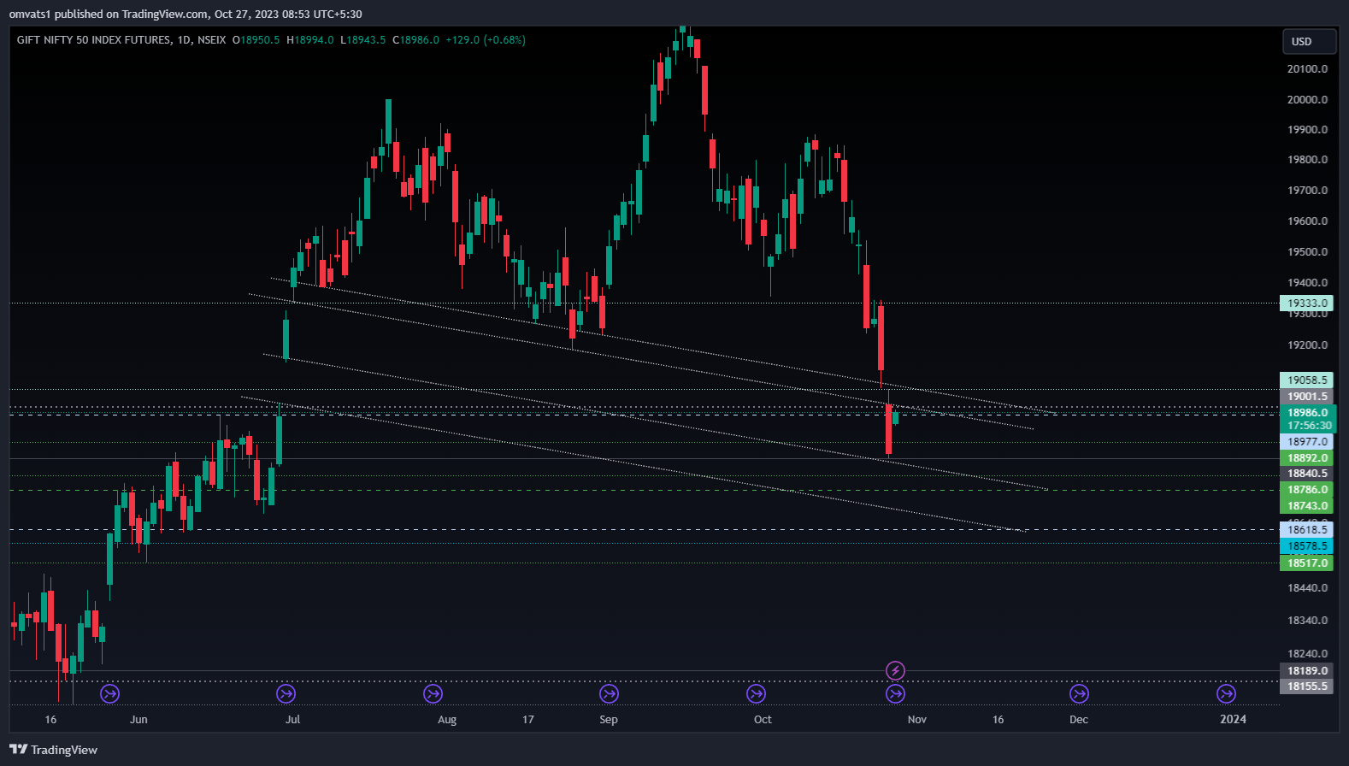Viewport: 1349px width, 766px height.
Task: Select the 19058.5 price level label
Action: click(1307, 380)
